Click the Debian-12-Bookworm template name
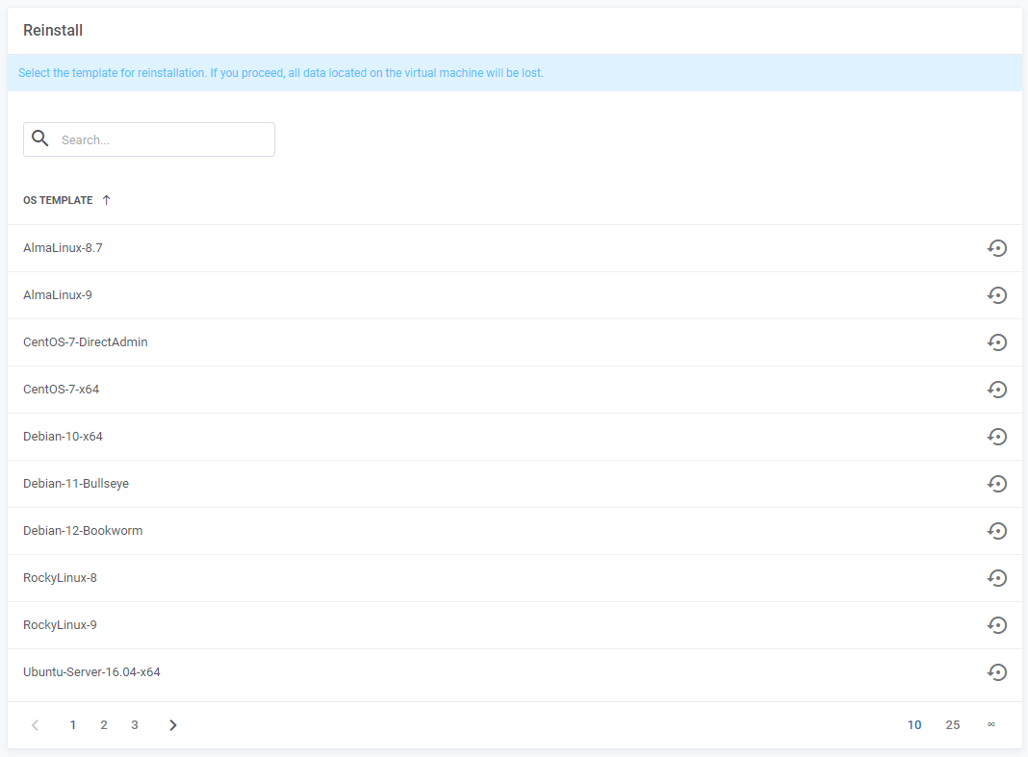Image resolution: width=1028 pixels, height=757 pixels. click(83, 530)
